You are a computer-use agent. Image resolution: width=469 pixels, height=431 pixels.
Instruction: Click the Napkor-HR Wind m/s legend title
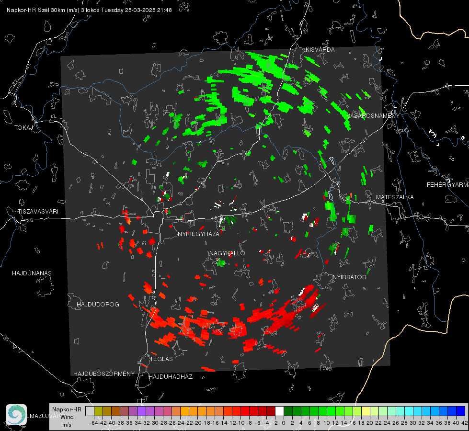[x=67, y=417]
